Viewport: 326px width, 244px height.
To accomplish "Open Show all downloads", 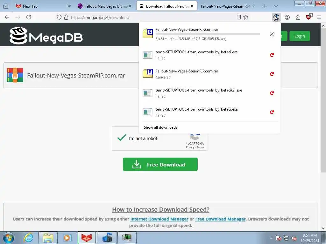I will [160, 127].
